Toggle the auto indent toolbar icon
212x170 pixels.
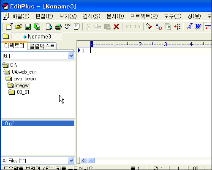point(208,27)
